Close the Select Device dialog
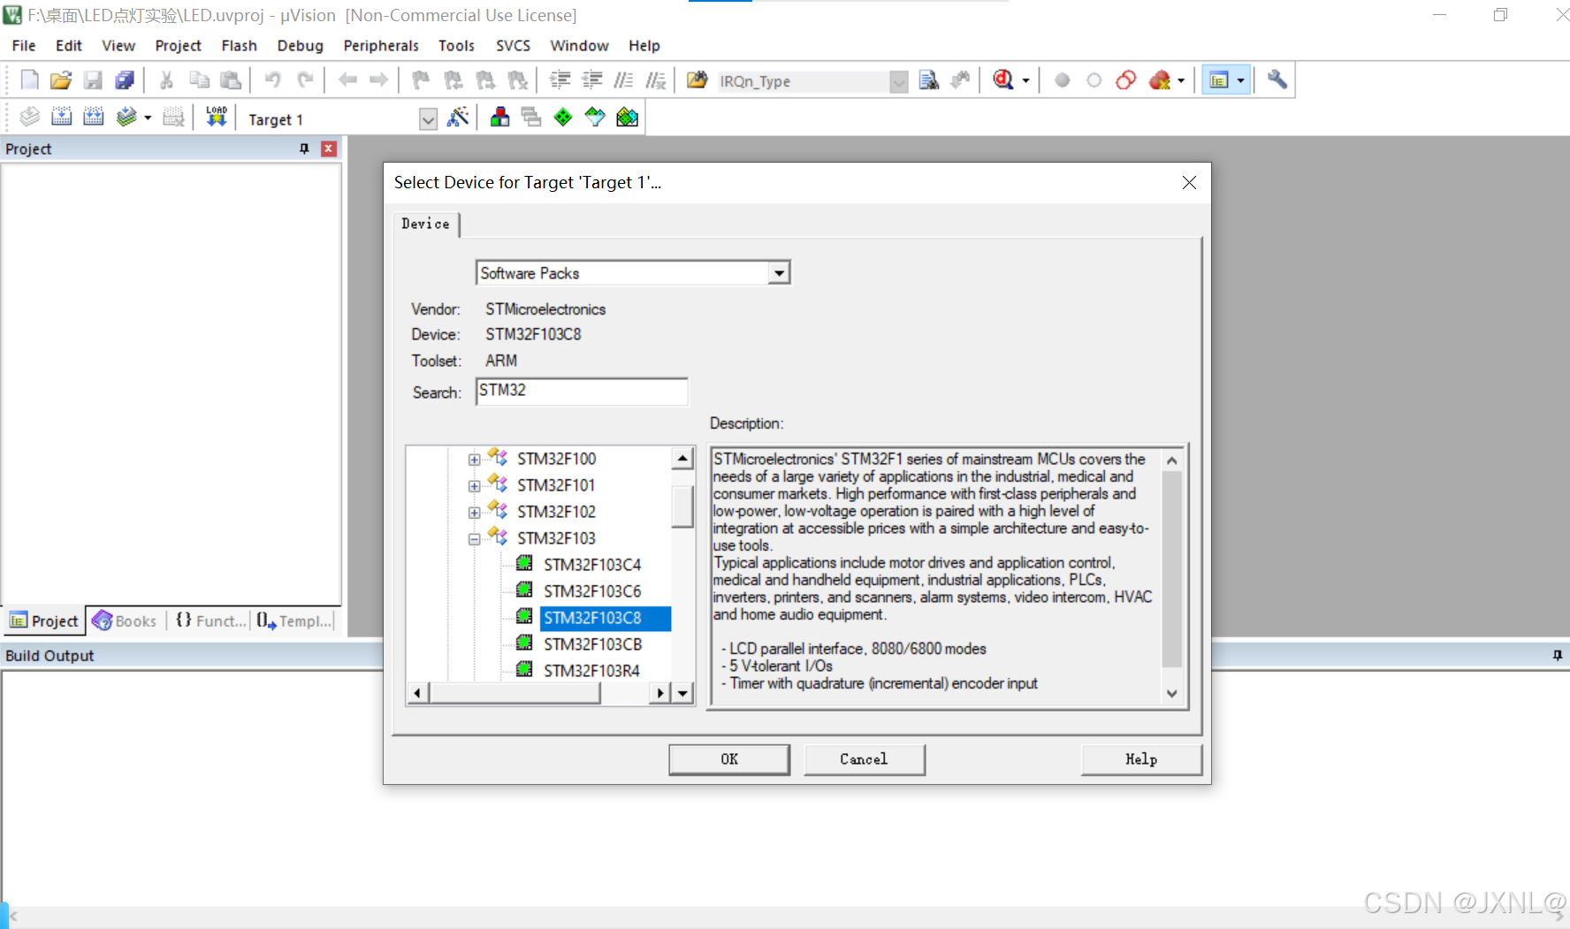Viewport: 1570px width, 929px height. pyautogui.click(x=1189, y=182)
